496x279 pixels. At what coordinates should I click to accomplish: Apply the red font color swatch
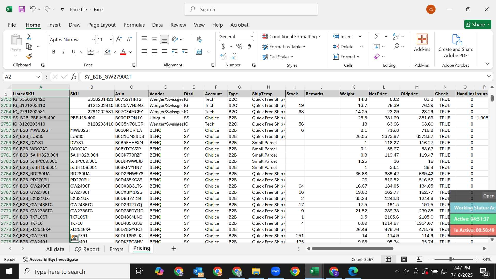(123, 52)
